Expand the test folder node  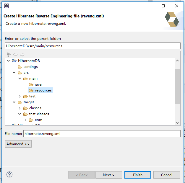tap(20, 97)
